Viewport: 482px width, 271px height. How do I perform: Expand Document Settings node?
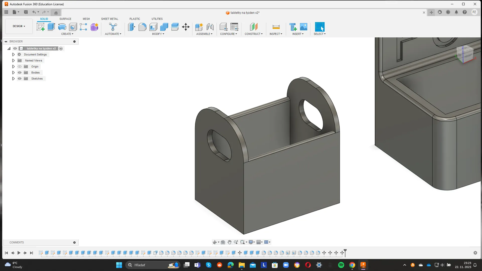[x=14, y=54]
